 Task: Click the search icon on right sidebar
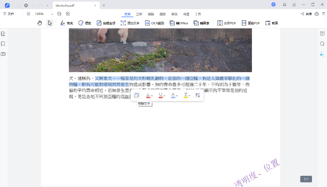(322, 44)
